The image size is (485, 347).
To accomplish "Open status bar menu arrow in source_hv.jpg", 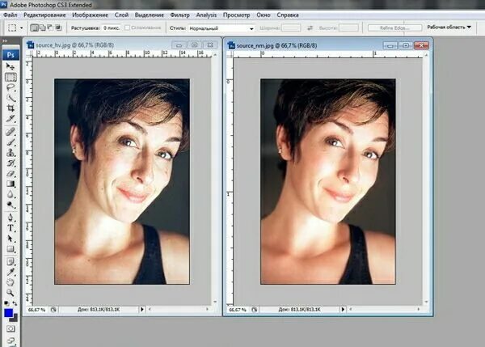I will (x=142, y=309).
